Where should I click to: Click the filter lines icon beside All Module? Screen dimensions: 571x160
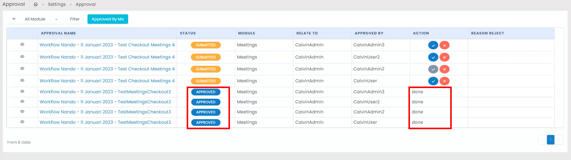coord(14,19)
